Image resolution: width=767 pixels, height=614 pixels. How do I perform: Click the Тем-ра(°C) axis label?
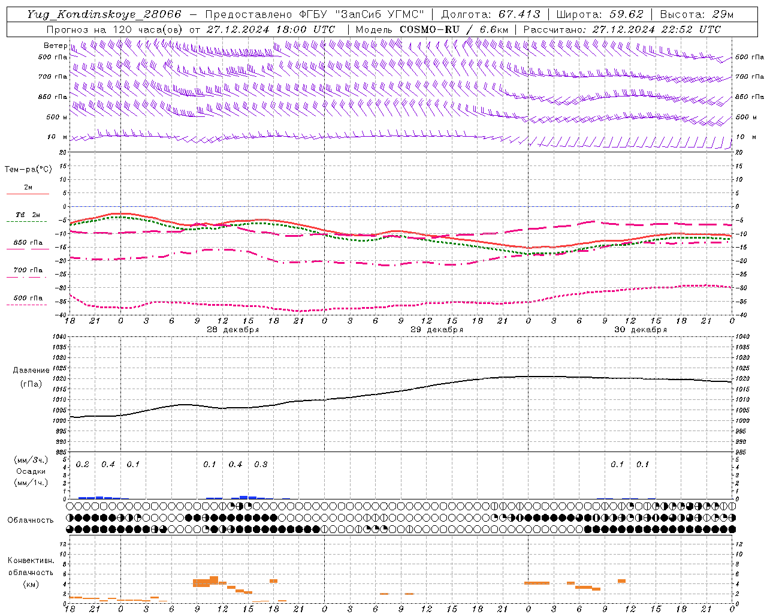[28, 170]
